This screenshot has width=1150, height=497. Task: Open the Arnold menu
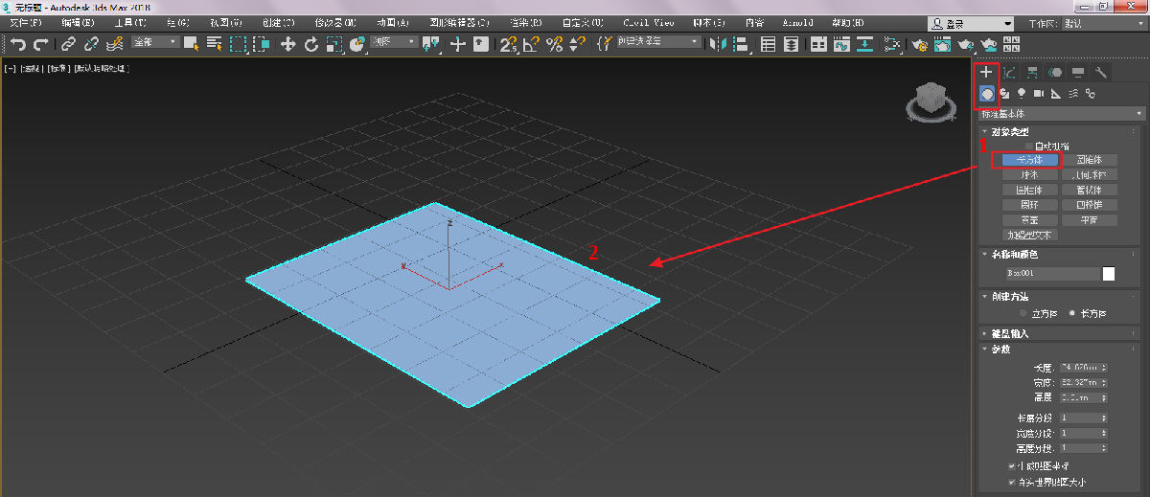(796, 22)
